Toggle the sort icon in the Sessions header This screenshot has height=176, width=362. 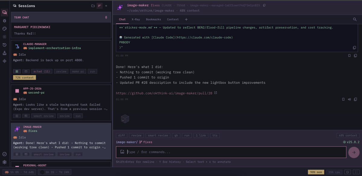100,6
